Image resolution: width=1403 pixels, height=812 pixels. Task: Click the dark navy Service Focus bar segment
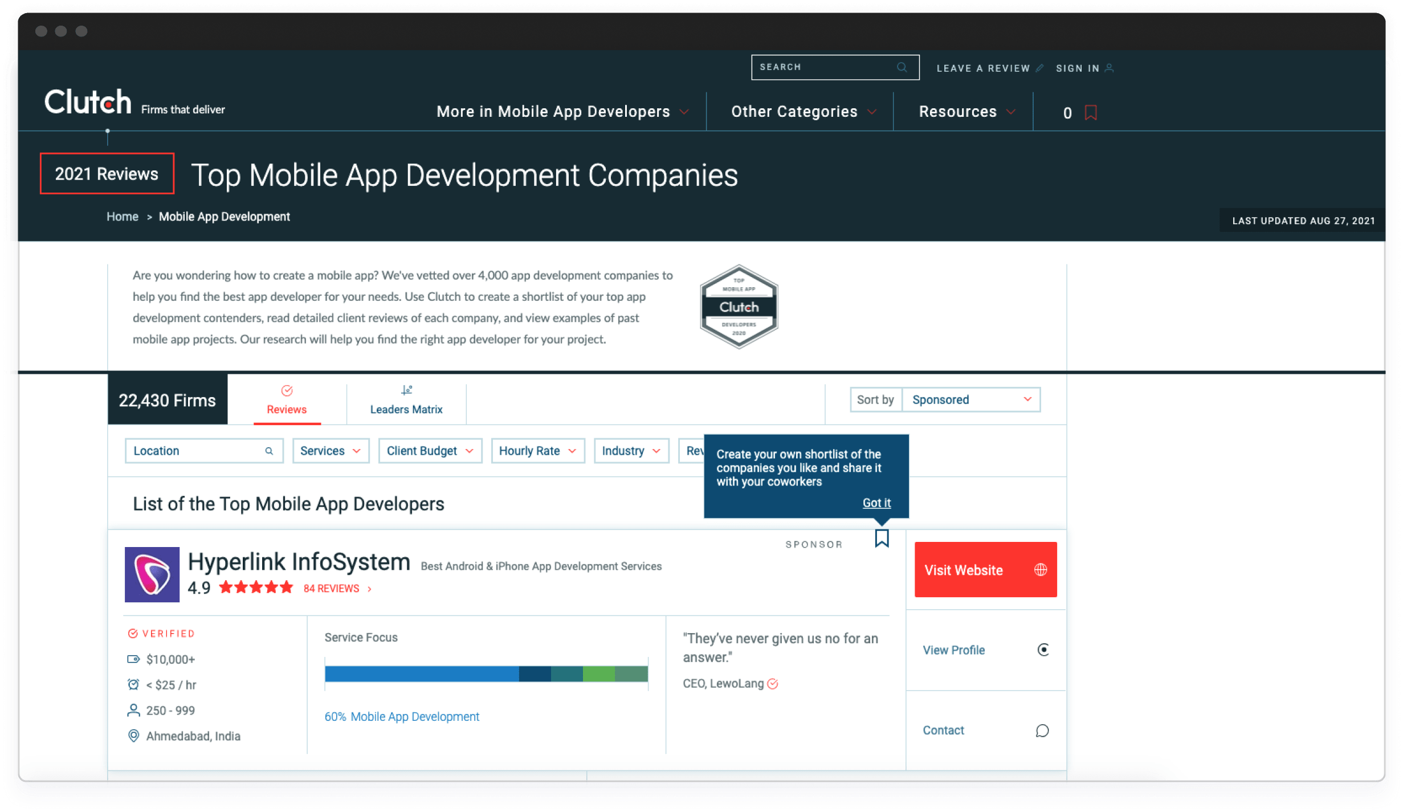coord(535,674)
